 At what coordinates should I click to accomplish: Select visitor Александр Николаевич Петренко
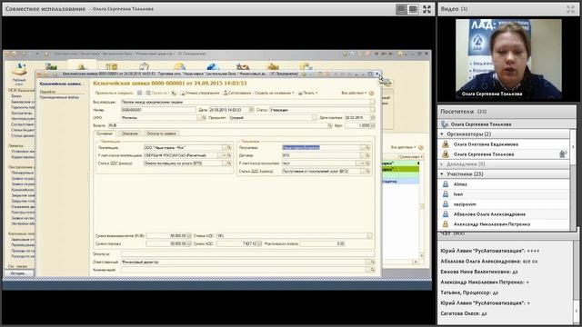[x=492, y=224]
